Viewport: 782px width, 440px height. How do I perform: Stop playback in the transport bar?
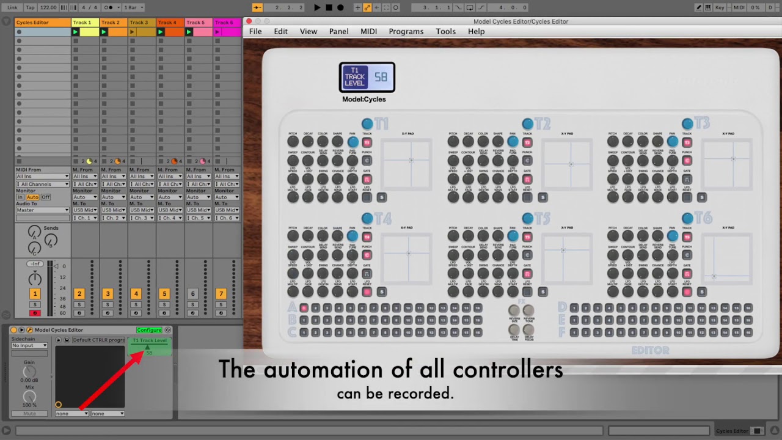point(329,7)
